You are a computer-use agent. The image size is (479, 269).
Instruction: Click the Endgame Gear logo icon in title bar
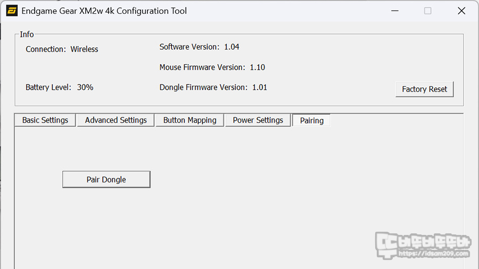coord(12,11)
